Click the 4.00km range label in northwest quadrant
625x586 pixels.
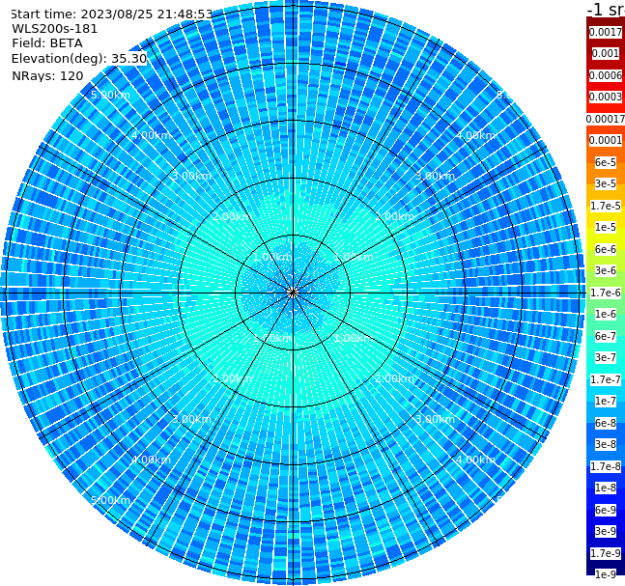pos(151,135)
